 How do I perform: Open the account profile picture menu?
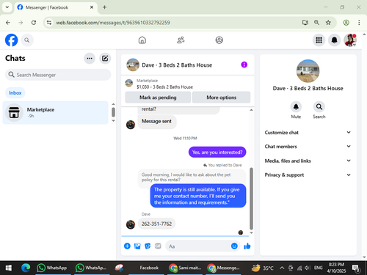point(350,40)
